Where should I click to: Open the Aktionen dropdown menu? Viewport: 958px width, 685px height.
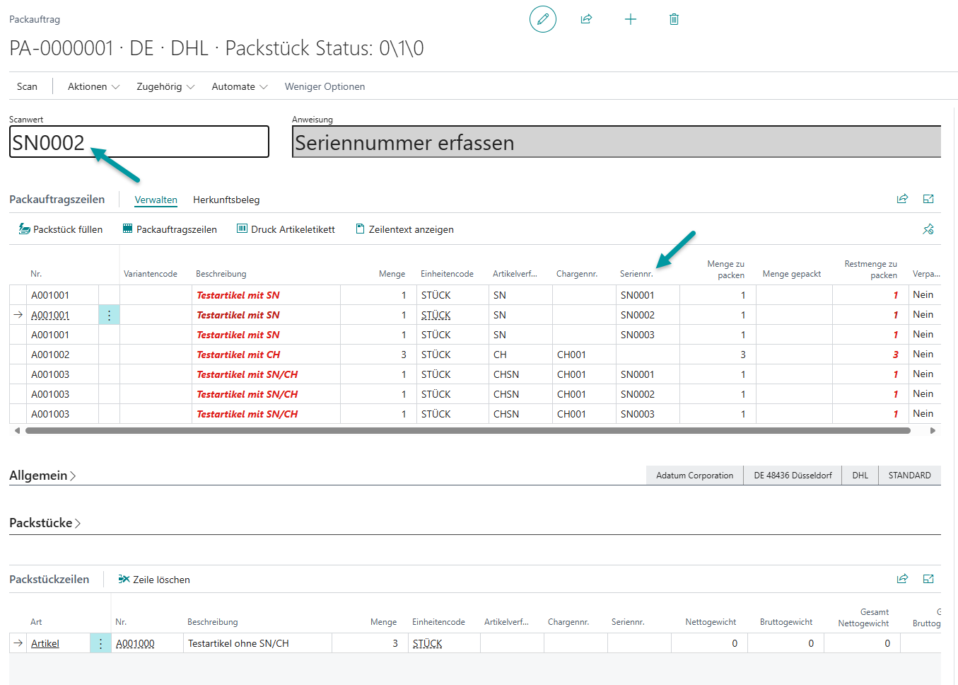click(93, 86)
